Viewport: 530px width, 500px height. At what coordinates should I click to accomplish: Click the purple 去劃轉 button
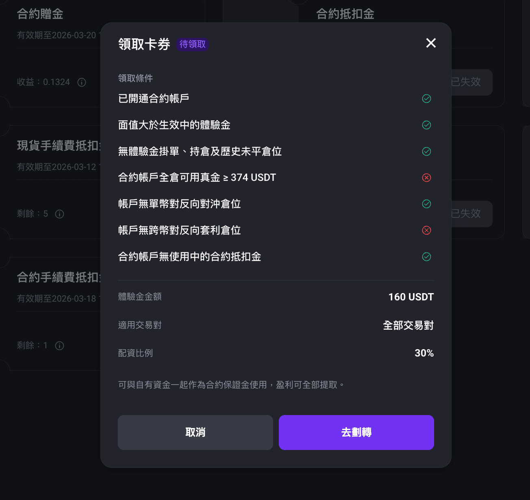[356, 433]
